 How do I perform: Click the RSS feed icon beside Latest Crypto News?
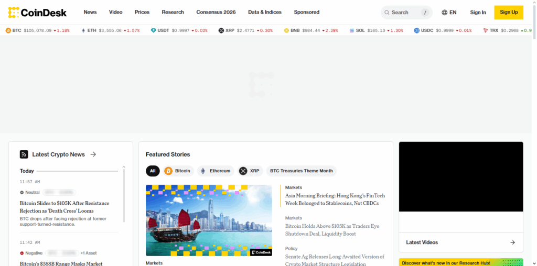pyautogui.click(x=24, y=154)
